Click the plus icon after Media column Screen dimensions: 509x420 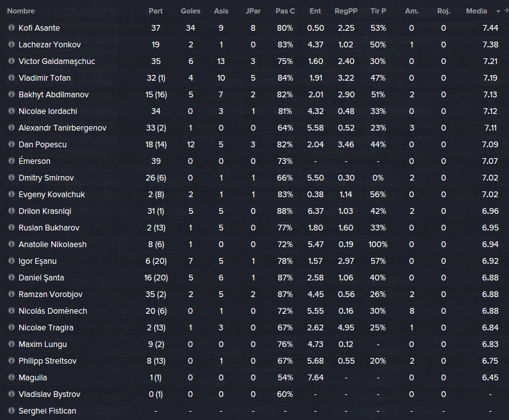point(506,11)
